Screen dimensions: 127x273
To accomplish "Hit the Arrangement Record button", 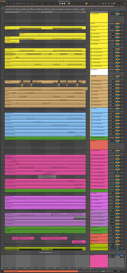I will tap(64, 3).
